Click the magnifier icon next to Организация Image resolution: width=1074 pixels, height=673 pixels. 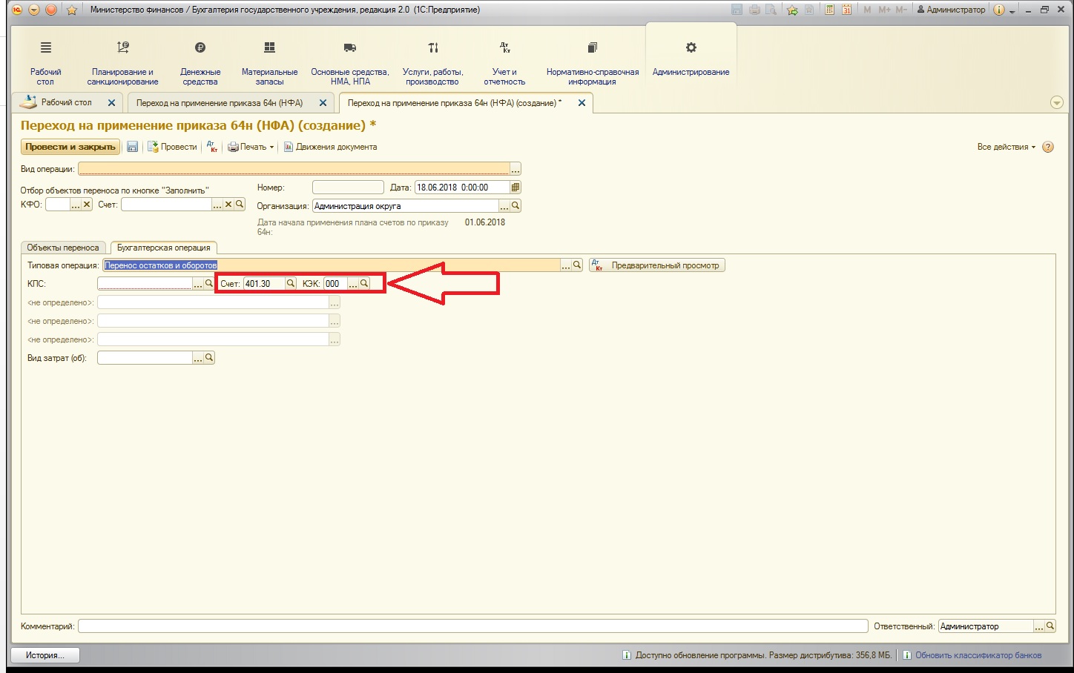pyautogui.click(x=515, y=206)
